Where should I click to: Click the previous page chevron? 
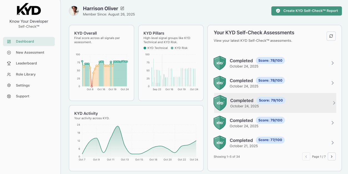306,156
